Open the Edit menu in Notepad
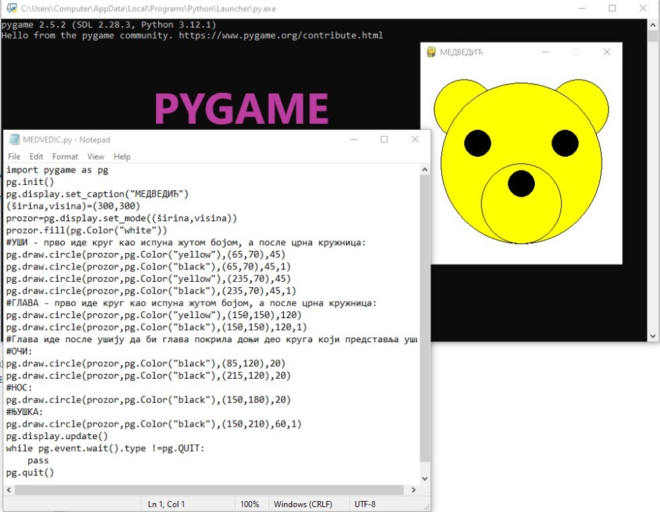The image size is (660, 512). (x=36, y=157)
